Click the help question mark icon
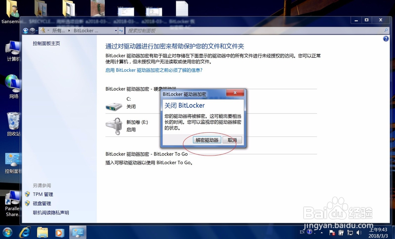Viewport: 395px width, 239px height. tap(386, 39)
